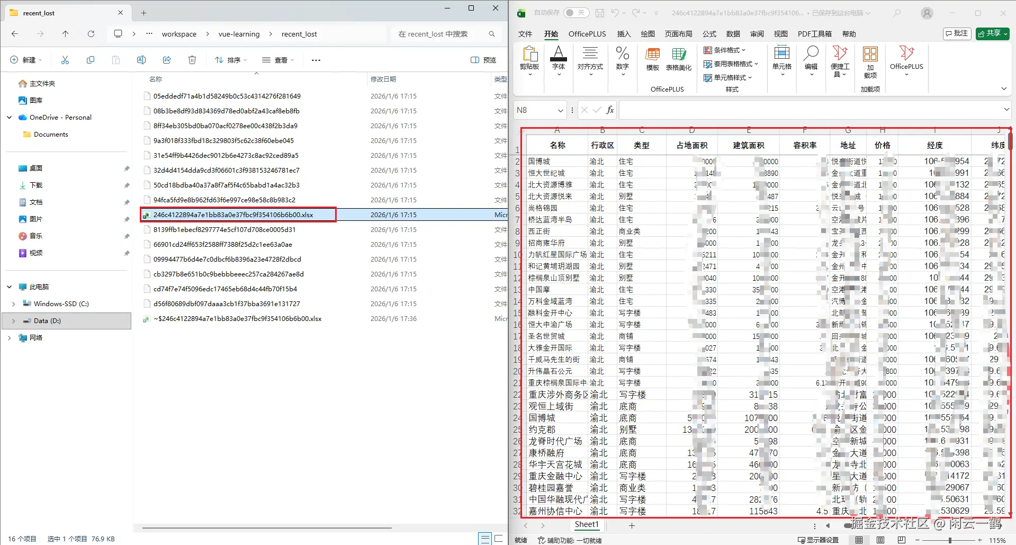The height and width of the screenshot is (545, 1016).
Task: Click the Refresh button in Explorer navigation
Action: tap(91, 34)
